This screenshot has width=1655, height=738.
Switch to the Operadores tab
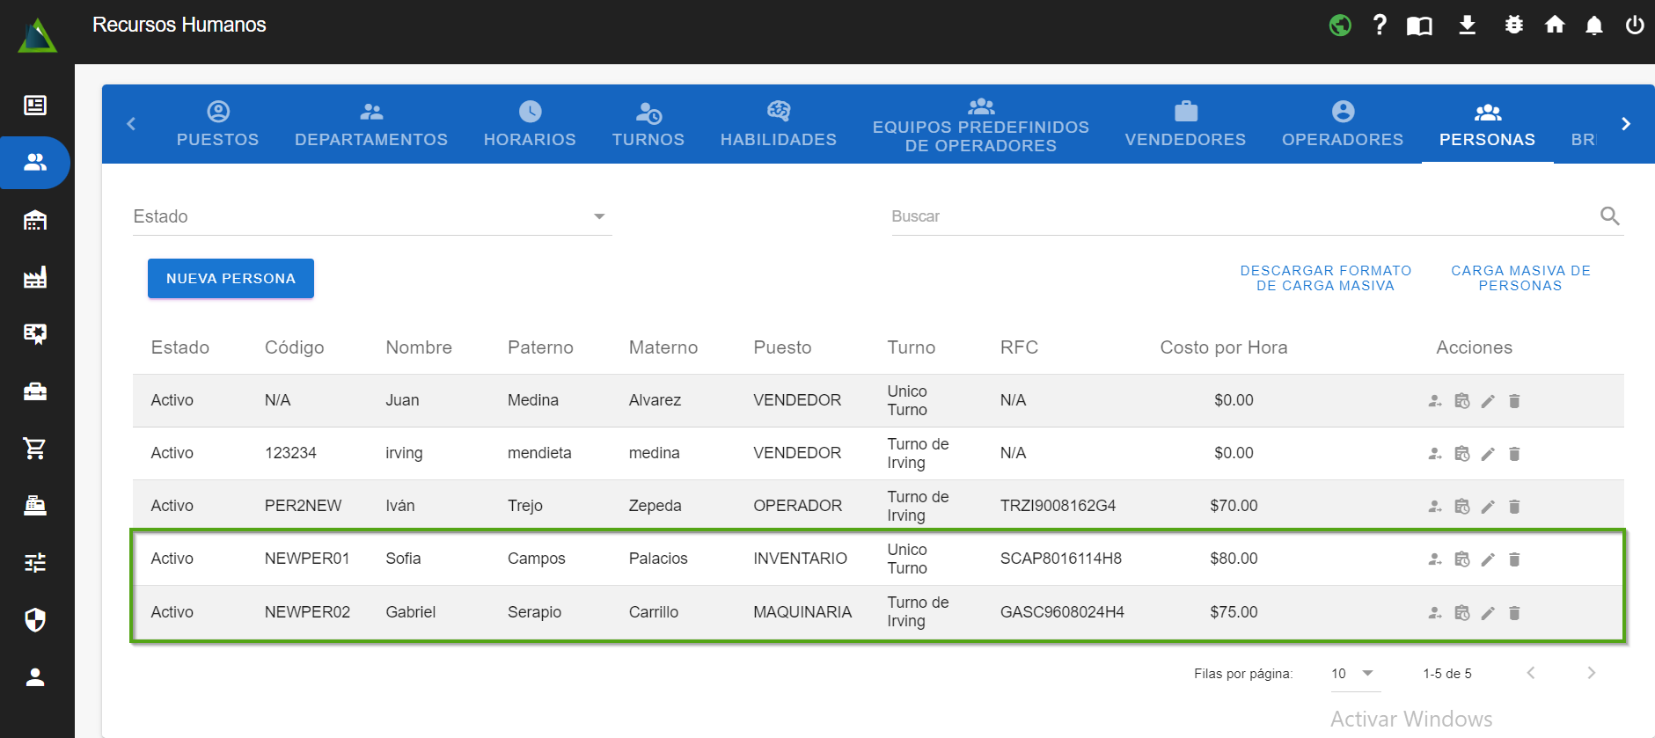(1342, 124)
